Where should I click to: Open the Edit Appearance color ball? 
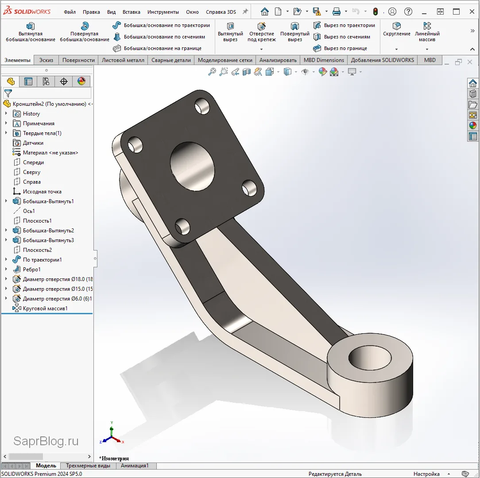[x=323, y=72]
